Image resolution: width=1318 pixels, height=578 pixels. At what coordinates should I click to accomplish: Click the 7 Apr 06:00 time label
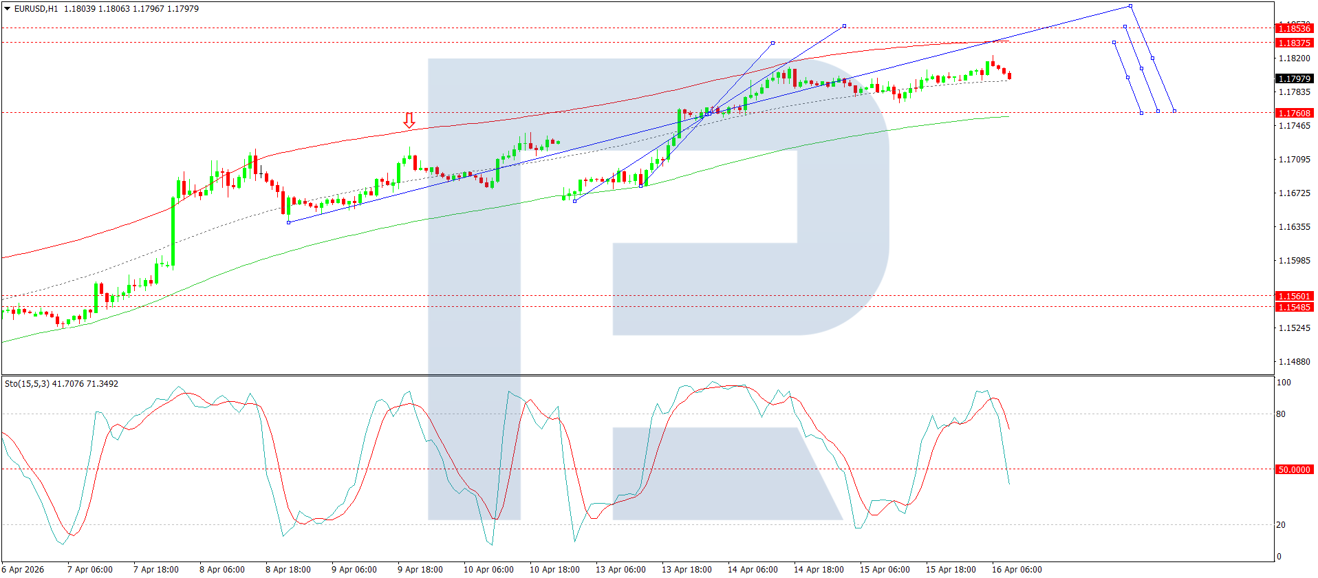(90, 570)
